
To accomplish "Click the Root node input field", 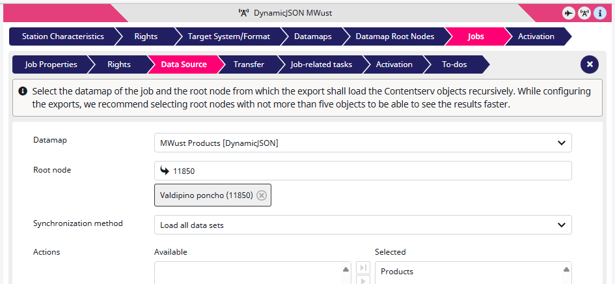I will 371,171.
